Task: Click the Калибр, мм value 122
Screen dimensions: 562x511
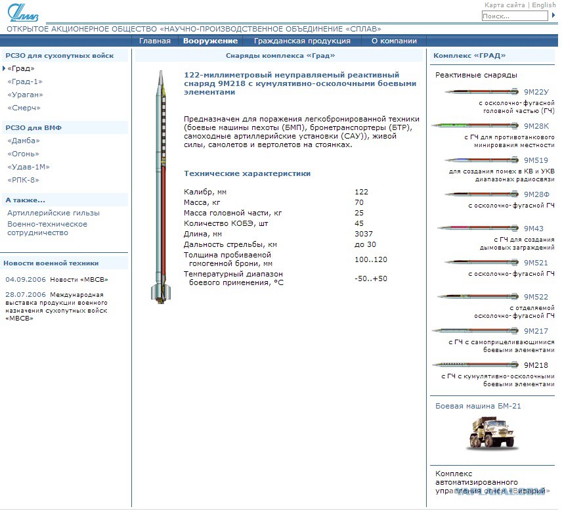Action: click(x=361, y=192)
